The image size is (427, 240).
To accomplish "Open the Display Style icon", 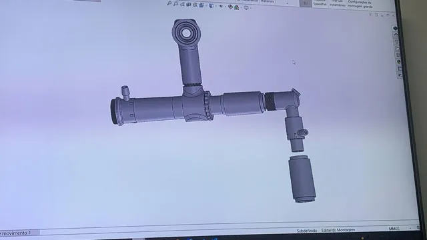I will [211, 6].
